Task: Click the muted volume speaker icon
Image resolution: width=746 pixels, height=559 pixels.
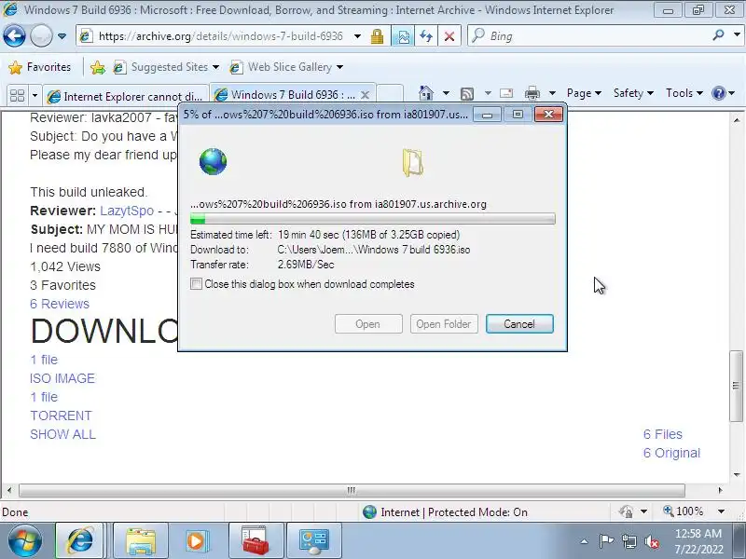Action: point(652,541)
